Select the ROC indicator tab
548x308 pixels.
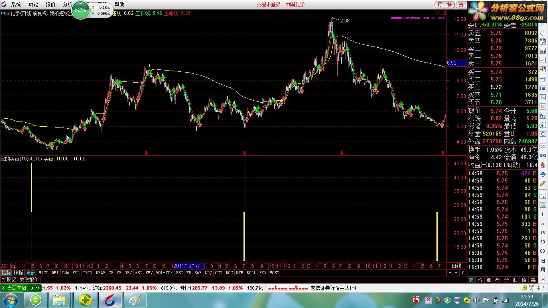(229, 273)
